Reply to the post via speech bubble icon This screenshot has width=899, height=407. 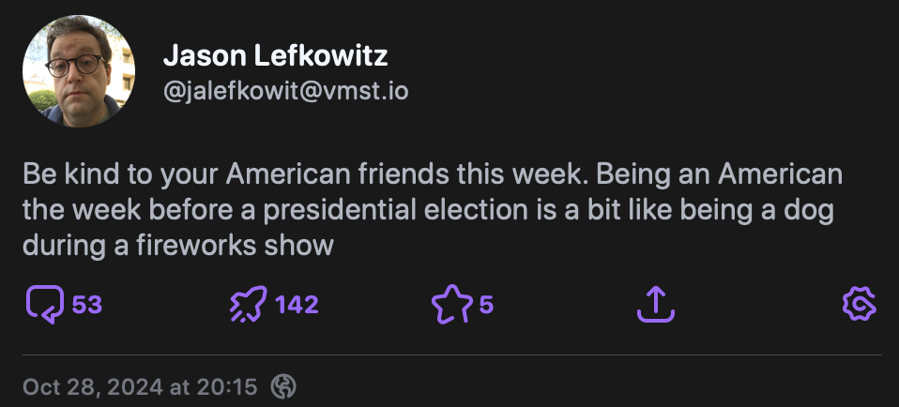click(x=44, y=305)
